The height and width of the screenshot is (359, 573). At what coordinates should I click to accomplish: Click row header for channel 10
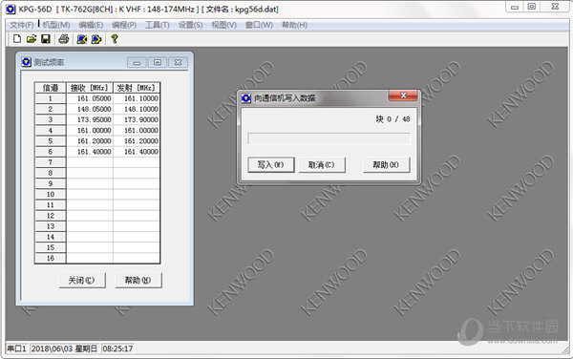click(51, 194)
